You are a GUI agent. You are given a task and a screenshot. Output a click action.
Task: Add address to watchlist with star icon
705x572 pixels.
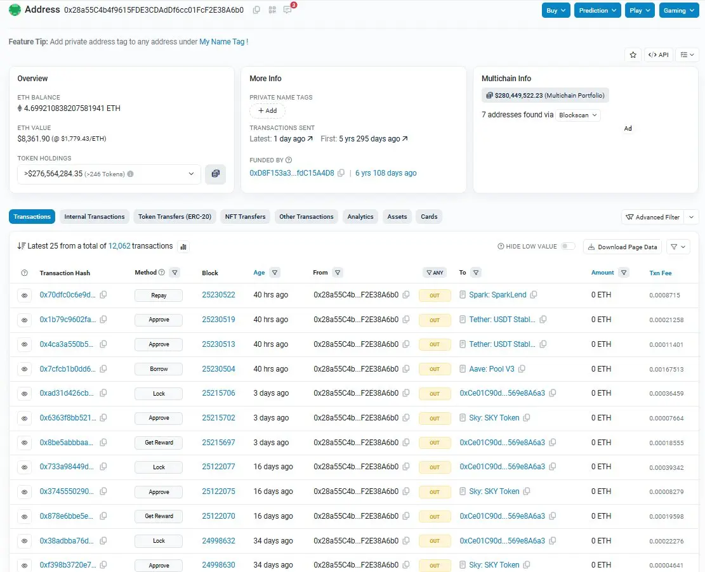coord(633,55)
